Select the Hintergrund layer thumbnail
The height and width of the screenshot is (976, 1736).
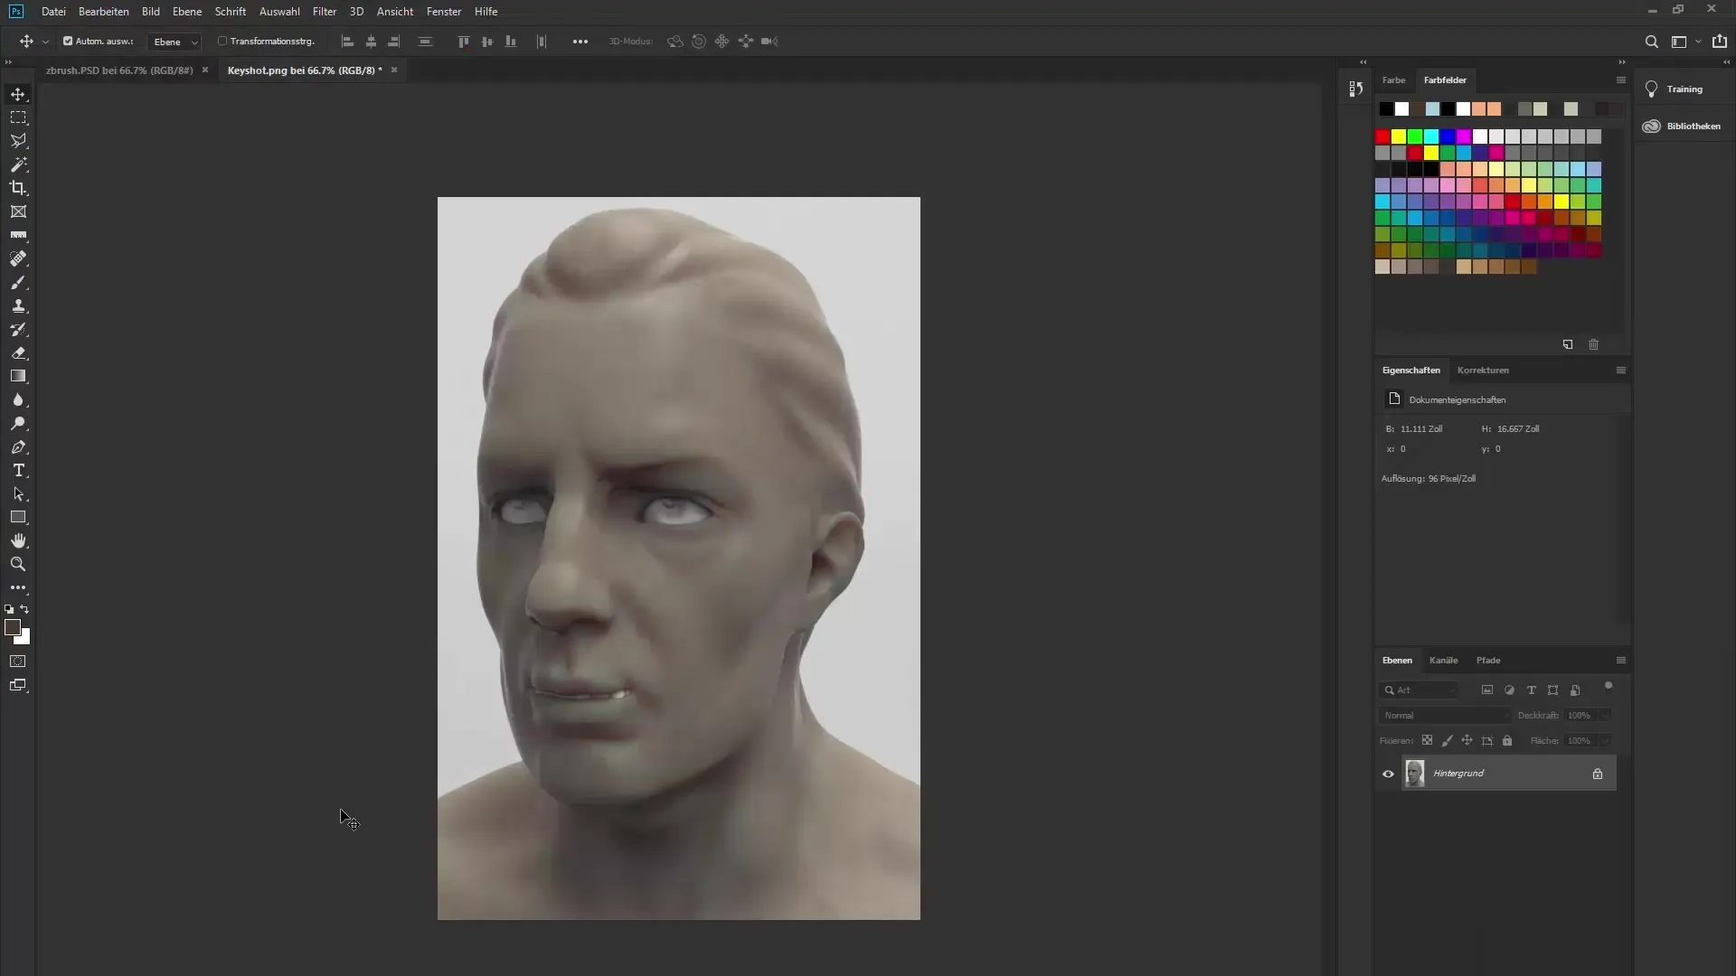coord(1415,774)
